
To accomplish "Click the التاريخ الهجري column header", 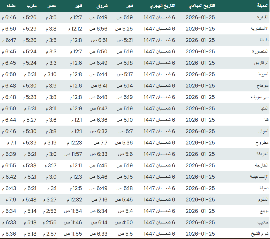I will [x=162, y=6].
